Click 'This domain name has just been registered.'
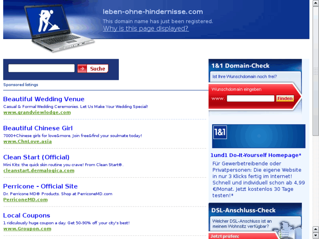Viewport: 319px width, 239px height. (158, 21)
